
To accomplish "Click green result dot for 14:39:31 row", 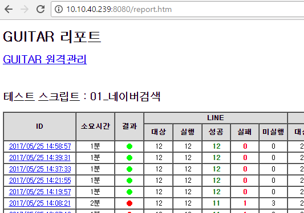I will [x=129, y=158].
